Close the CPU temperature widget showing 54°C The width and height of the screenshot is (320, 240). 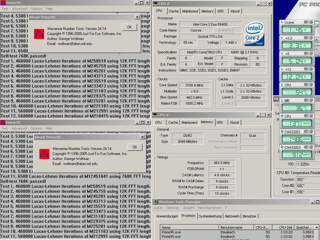click(311, 85)
